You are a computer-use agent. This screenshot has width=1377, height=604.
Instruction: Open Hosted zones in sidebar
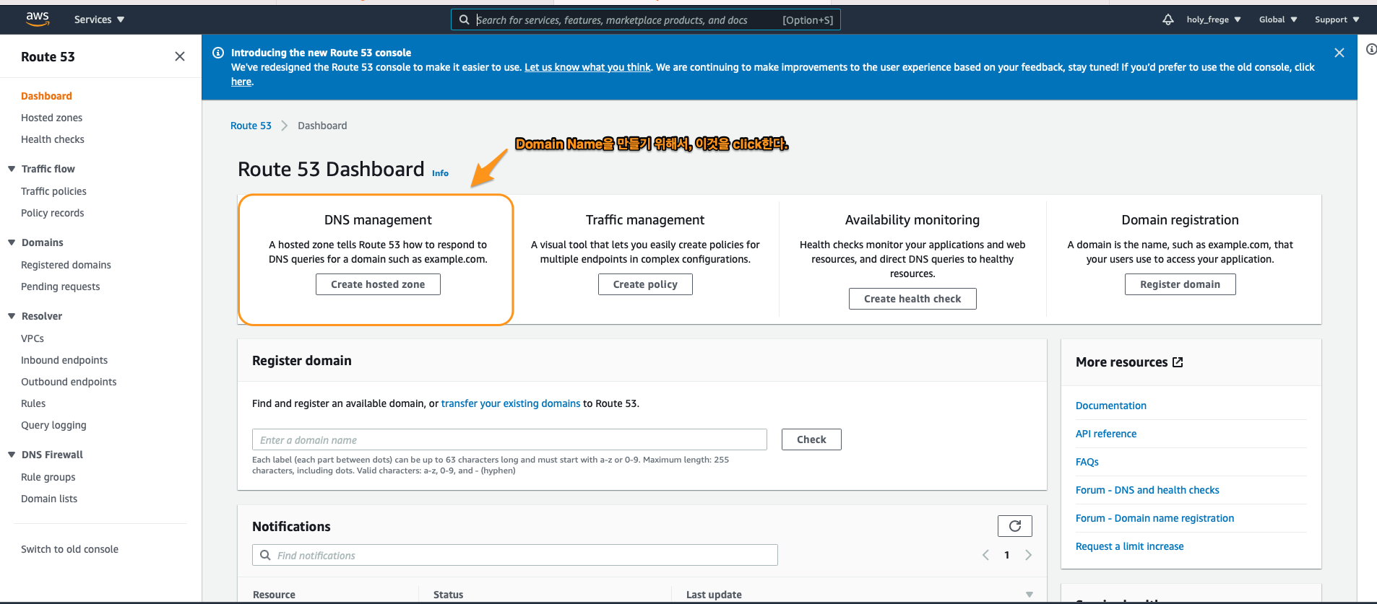point(51,118)
